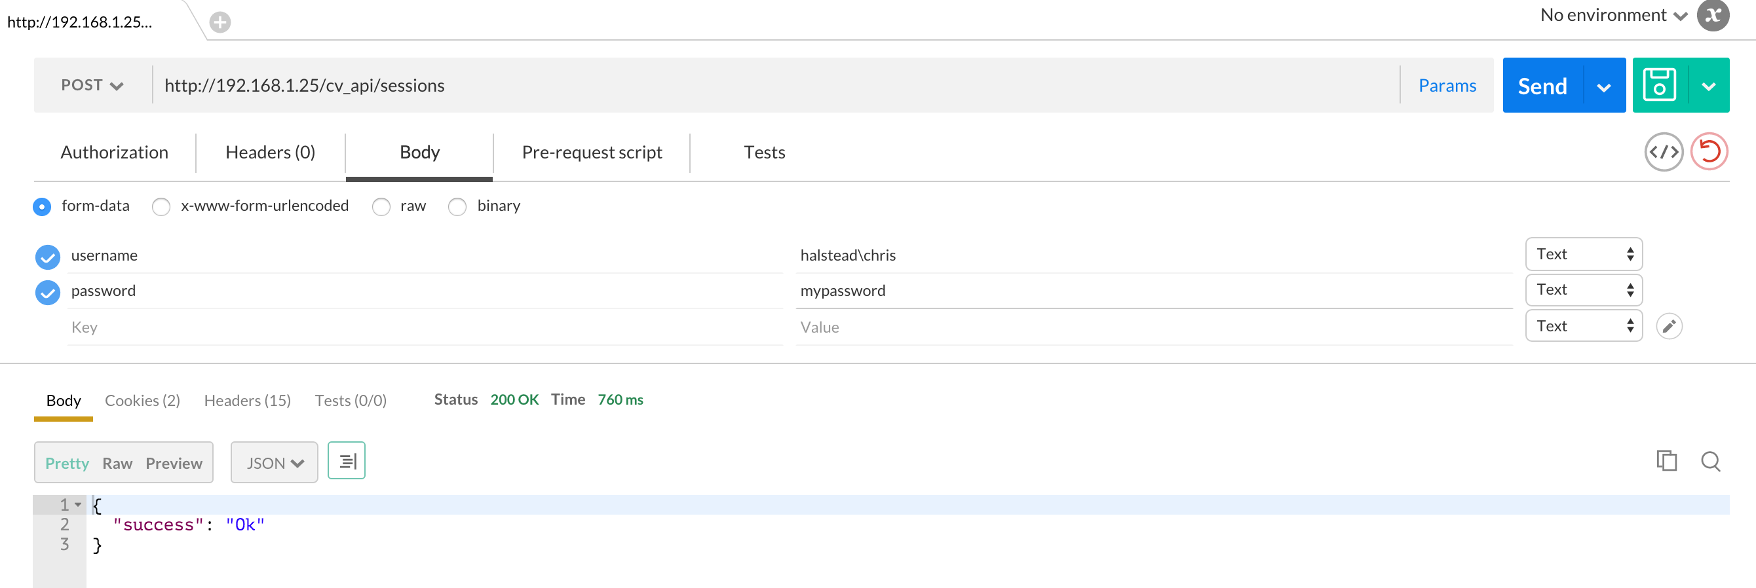Expand the JSON format dropdown
The width and height of the screenshot is (1756, 588).
pyautogui.click(x=274, y=463)
